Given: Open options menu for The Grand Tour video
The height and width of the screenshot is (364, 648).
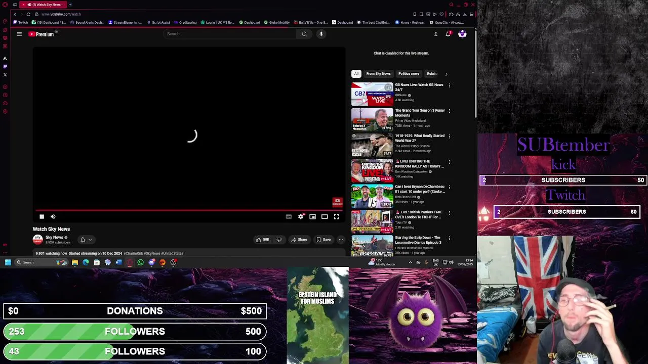Looking at the screenshot, I should click(450, 111).
